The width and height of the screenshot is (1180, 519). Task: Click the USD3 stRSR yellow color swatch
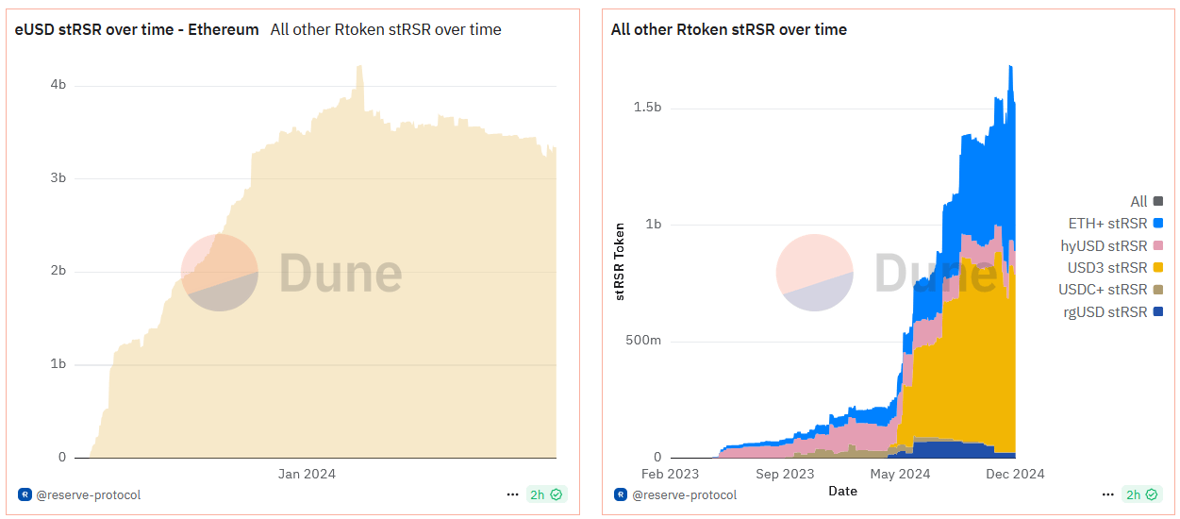tap(1157, 268)
